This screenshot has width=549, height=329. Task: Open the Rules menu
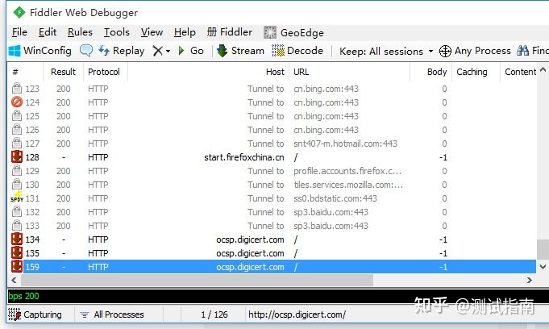pos(80,32)
